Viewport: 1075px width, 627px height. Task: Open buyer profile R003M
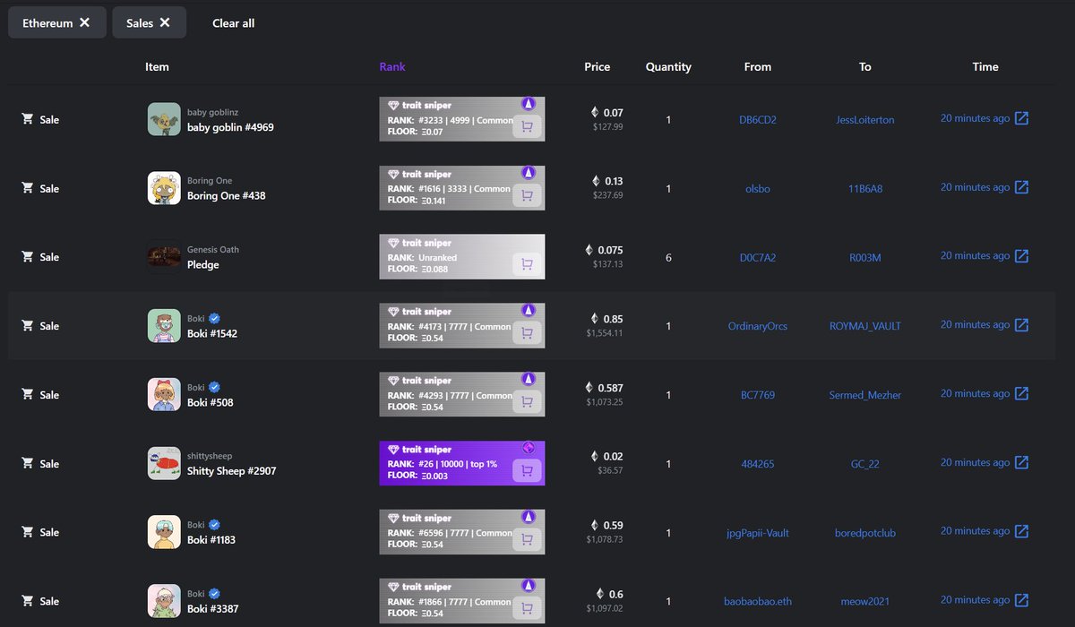click(x=865, y=257)
